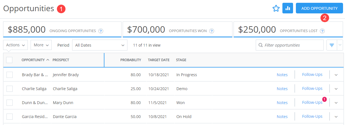Open the Period All Dates dropdown

coord(100,45)
